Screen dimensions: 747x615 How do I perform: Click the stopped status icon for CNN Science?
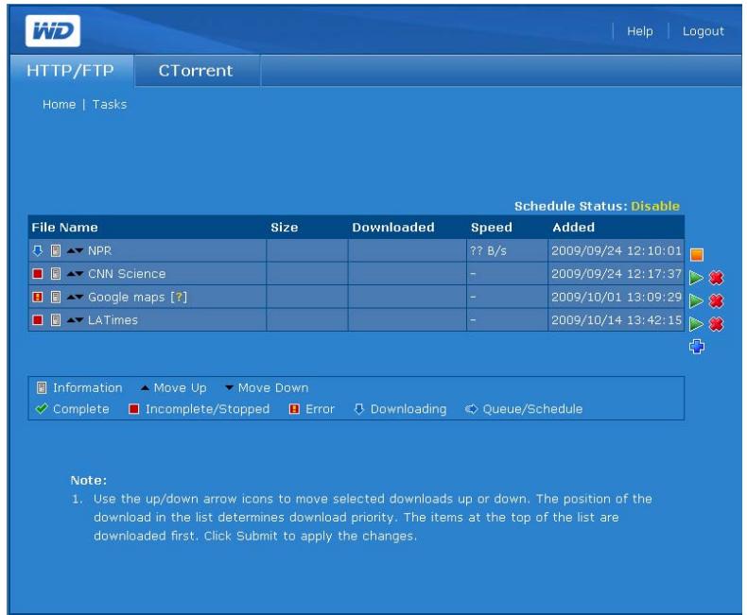(38, 274)
